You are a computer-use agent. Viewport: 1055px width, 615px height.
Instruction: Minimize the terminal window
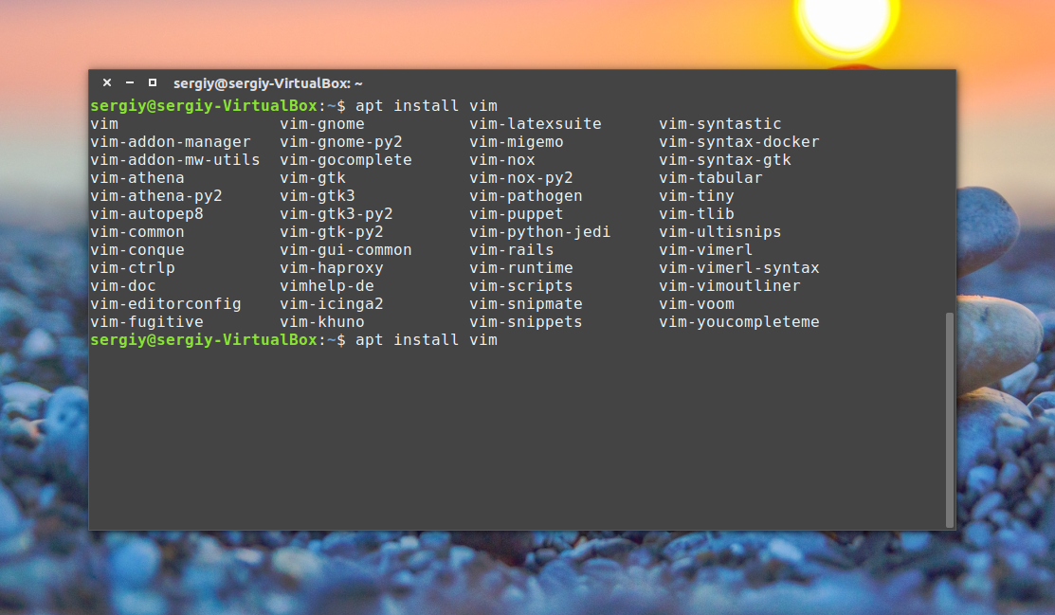click(129, 83)
